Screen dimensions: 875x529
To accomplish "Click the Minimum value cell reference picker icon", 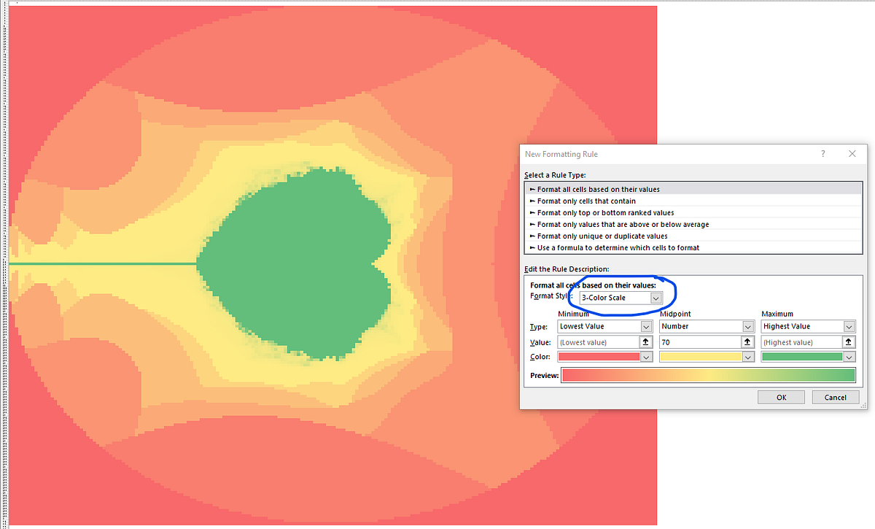I will (646, 341).
